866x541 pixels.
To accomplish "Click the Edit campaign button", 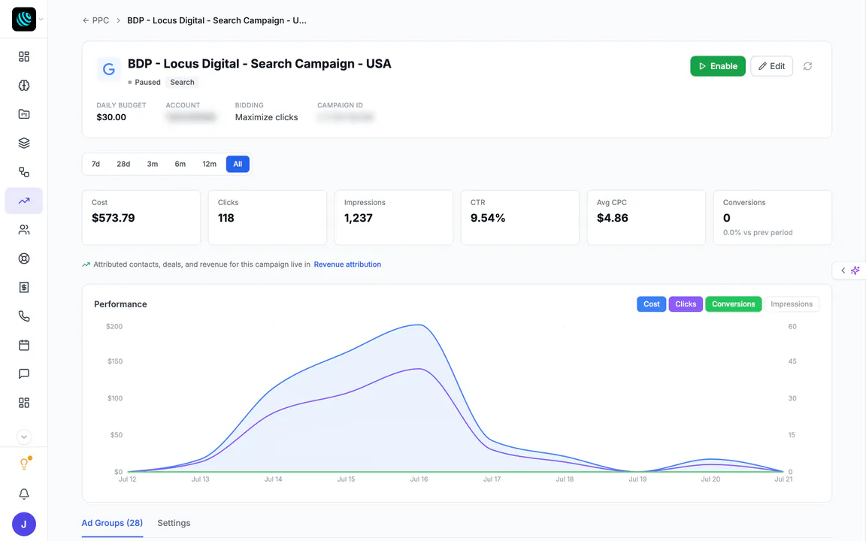I will click(771, 66).
